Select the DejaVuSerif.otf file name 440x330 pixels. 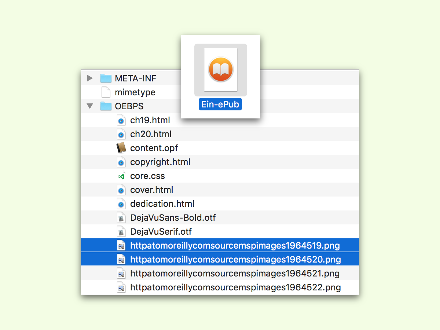[x=161, y=232]
